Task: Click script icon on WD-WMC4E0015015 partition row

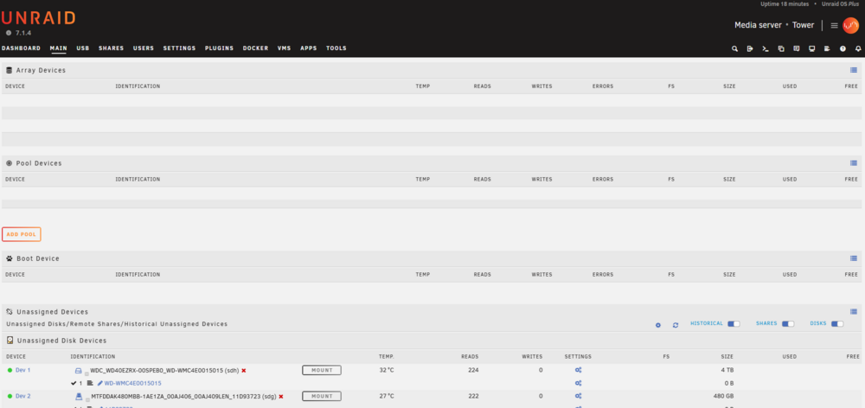Action: point(90,383)
